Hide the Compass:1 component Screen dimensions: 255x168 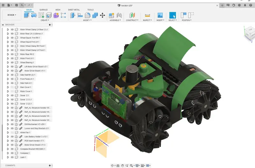pyautogui.click(x=12, y=153)
